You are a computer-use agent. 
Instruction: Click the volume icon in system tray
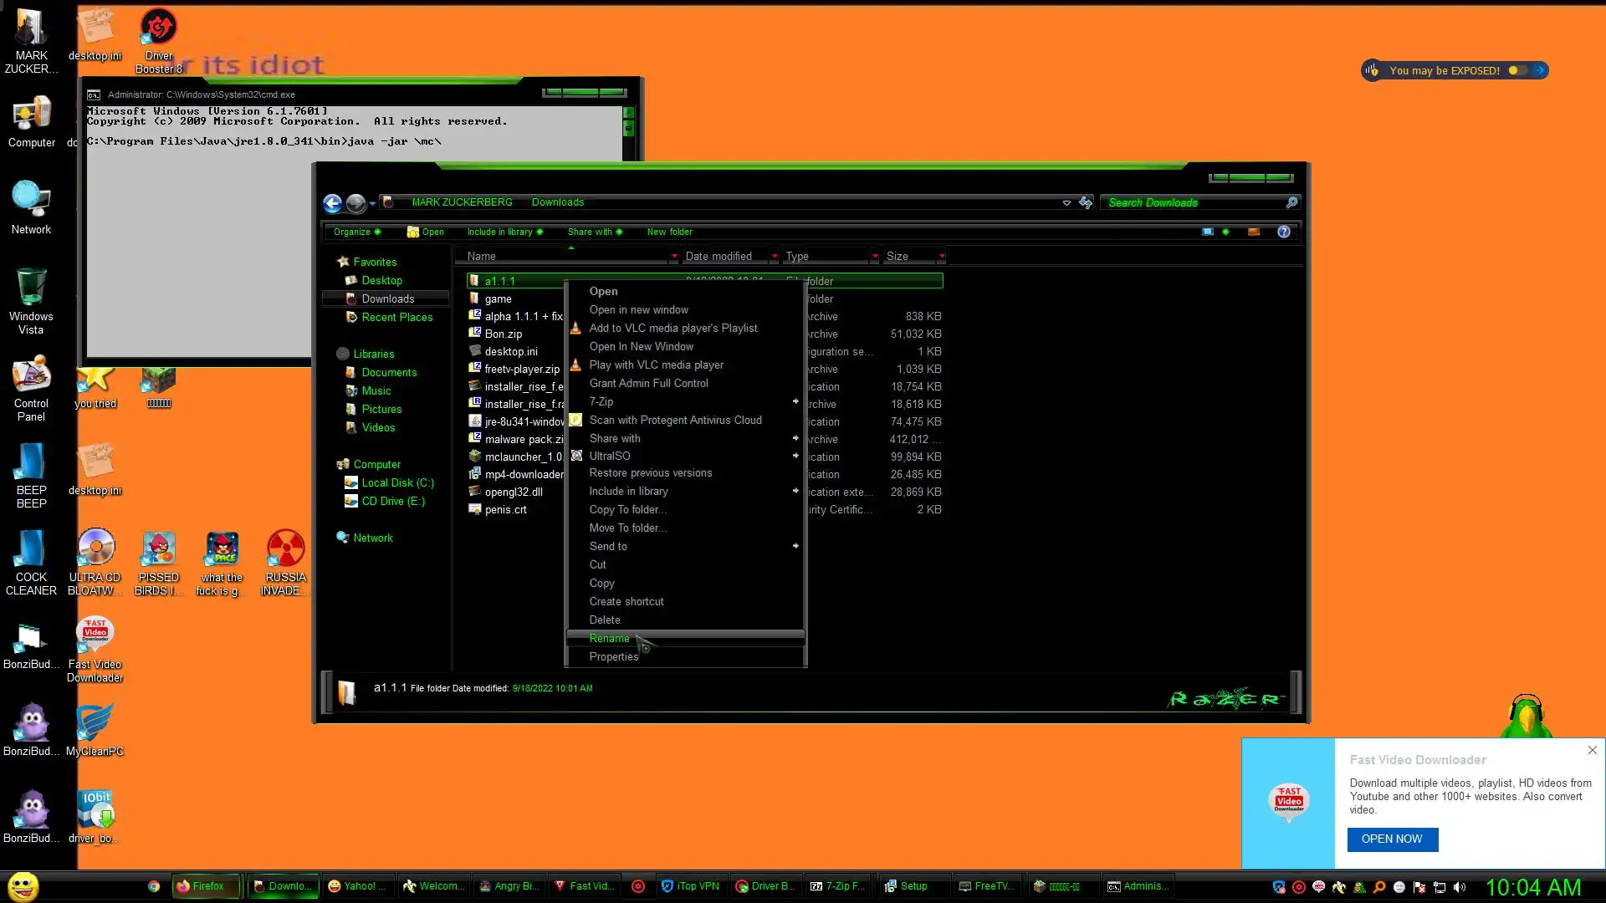point(1460,887)
